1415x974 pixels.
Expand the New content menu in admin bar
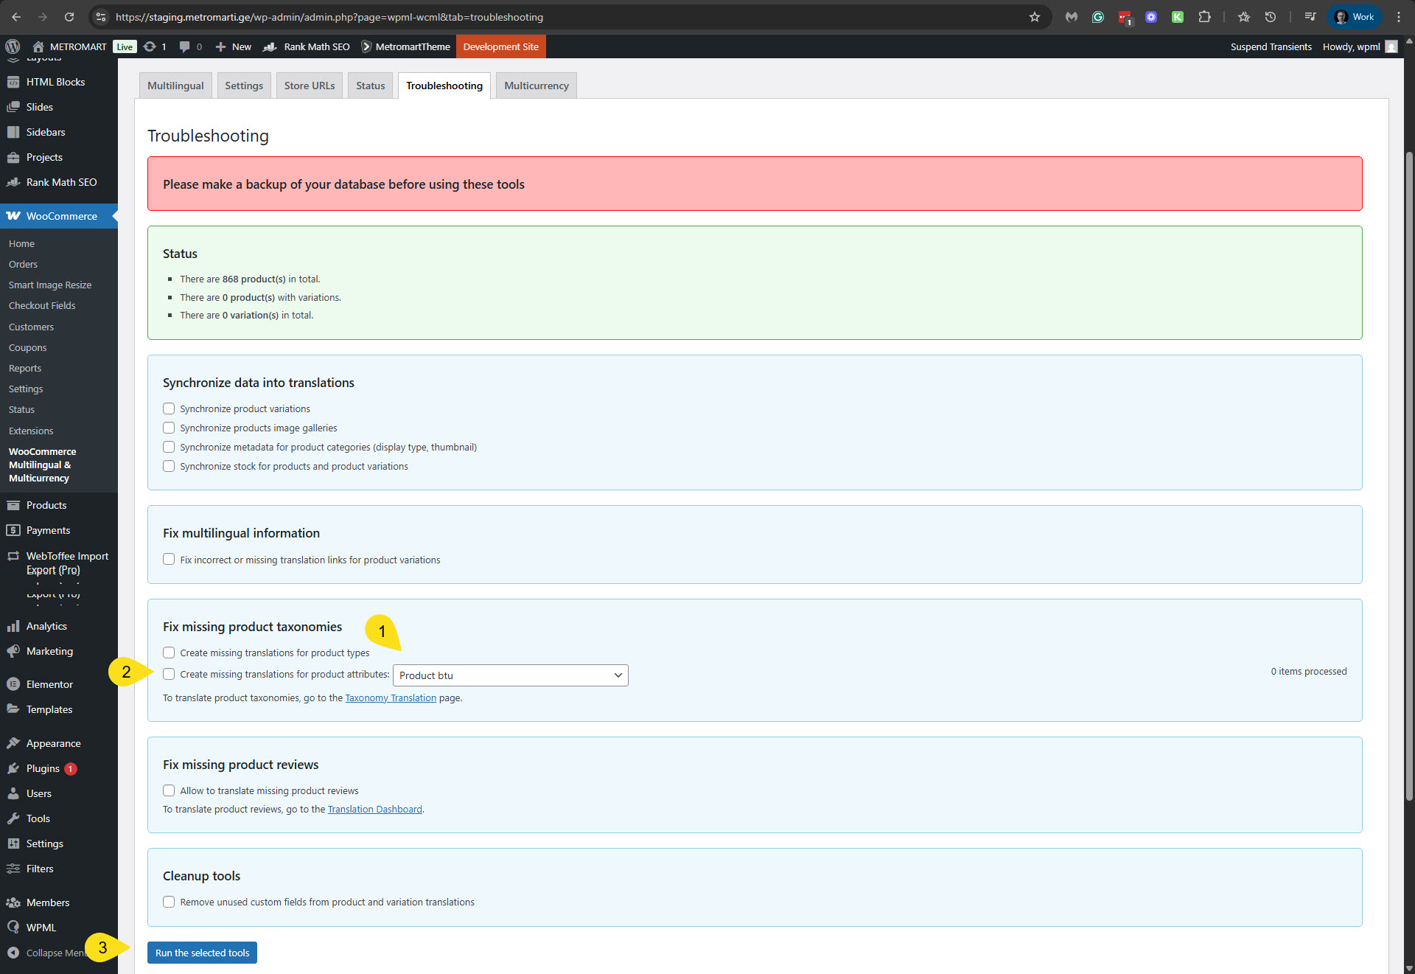[234, 46]
